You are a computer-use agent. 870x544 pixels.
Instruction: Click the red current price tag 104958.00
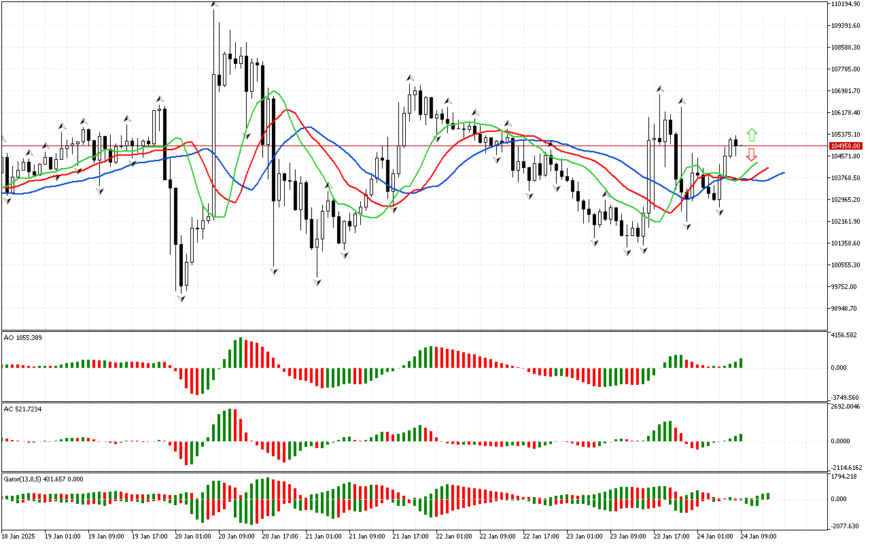click(x=846, y=146)
